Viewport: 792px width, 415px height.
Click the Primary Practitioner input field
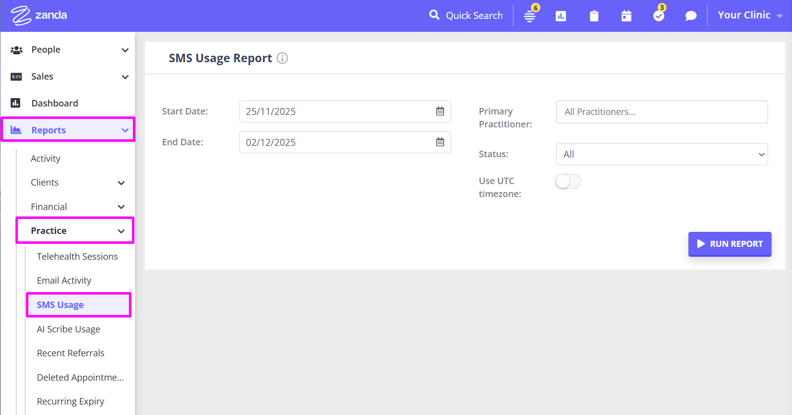tap(662, 112)
